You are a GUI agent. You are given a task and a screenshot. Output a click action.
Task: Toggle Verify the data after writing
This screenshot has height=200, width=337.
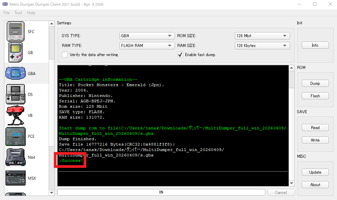pos(65,54)
